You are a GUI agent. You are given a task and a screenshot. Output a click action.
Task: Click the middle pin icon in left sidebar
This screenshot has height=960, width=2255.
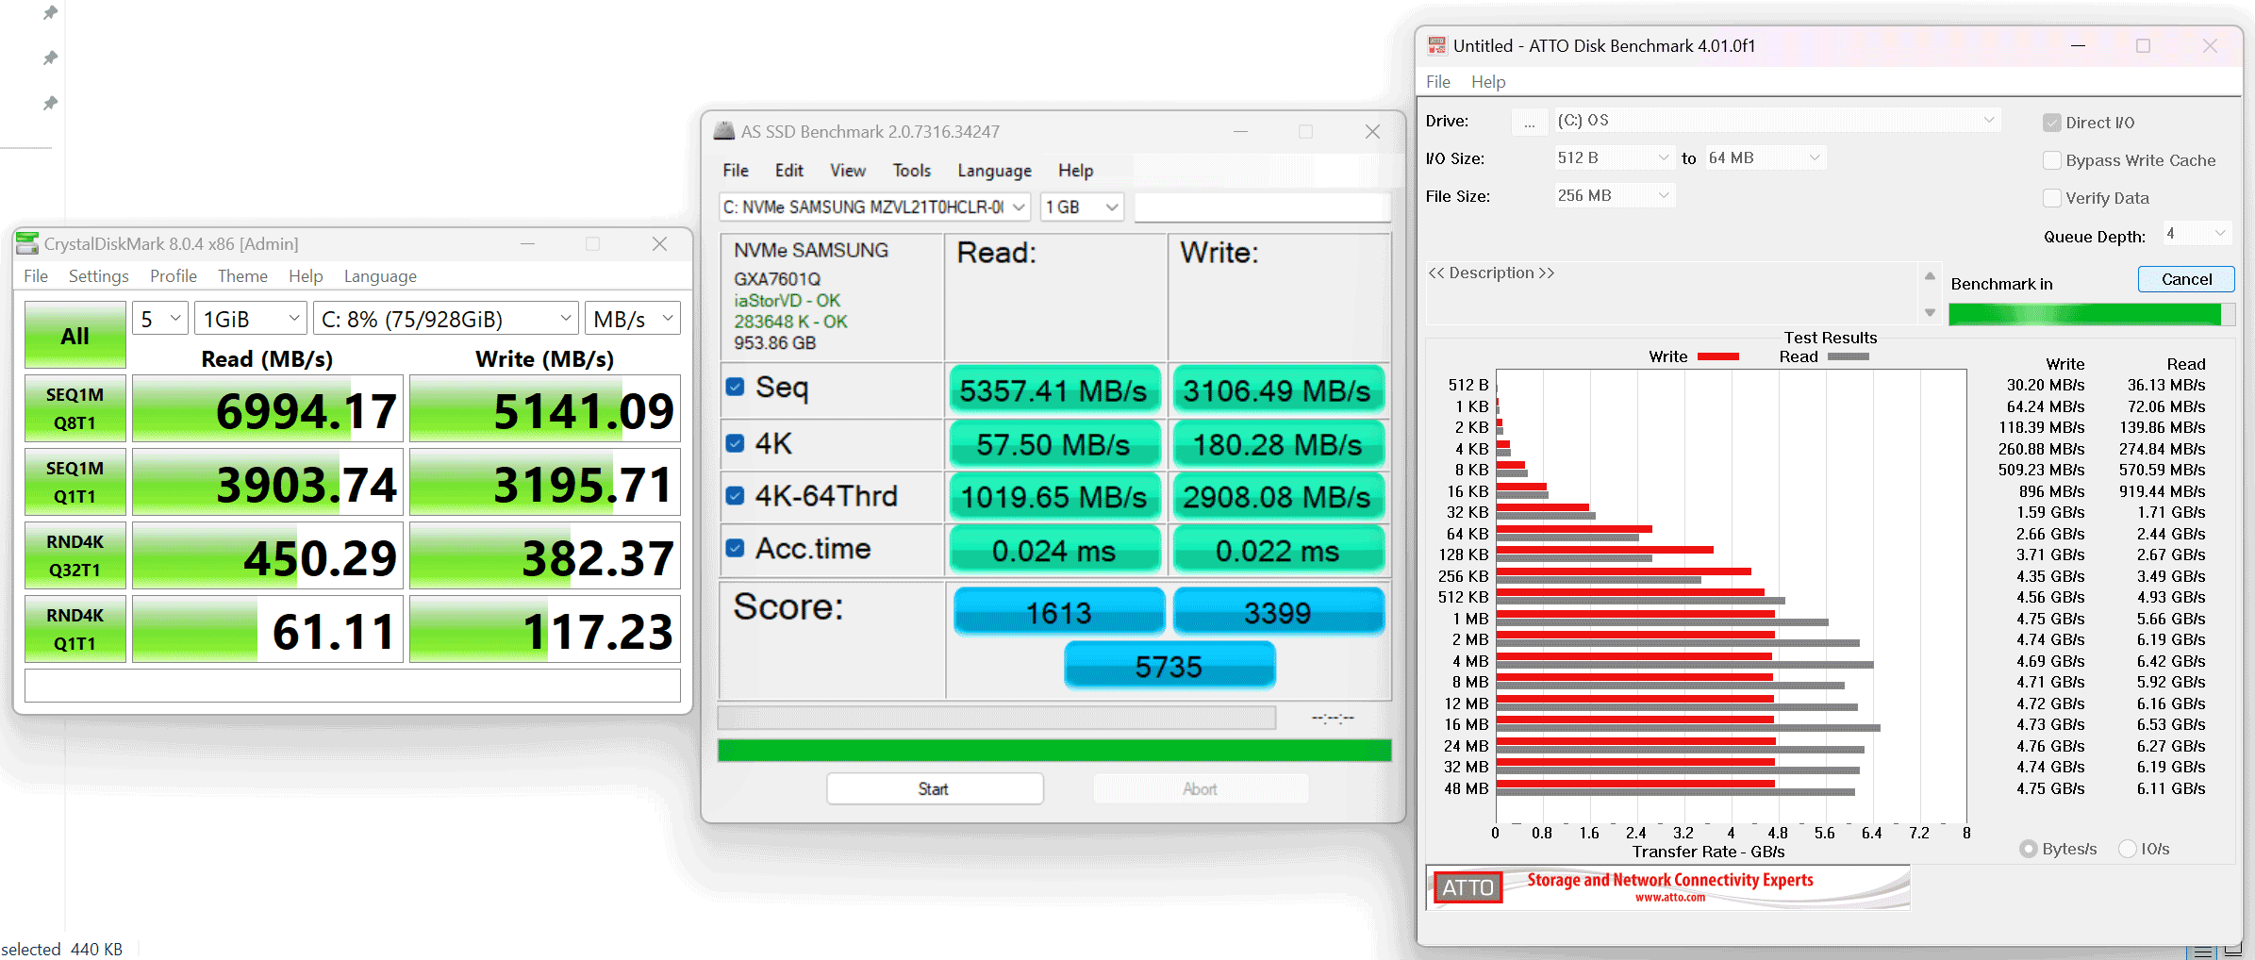point(50,58)
